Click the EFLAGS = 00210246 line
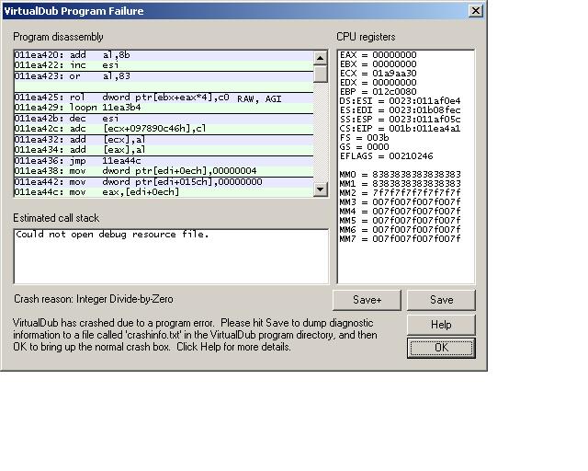The height and width of the screenshot is (471, 588). click(x=386, y=156)
